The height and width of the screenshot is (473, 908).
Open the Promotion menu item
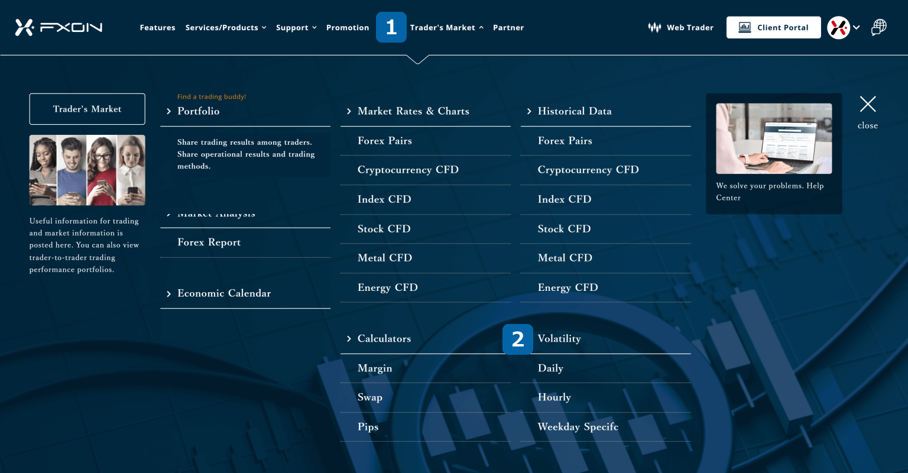(x=348, y=27)
